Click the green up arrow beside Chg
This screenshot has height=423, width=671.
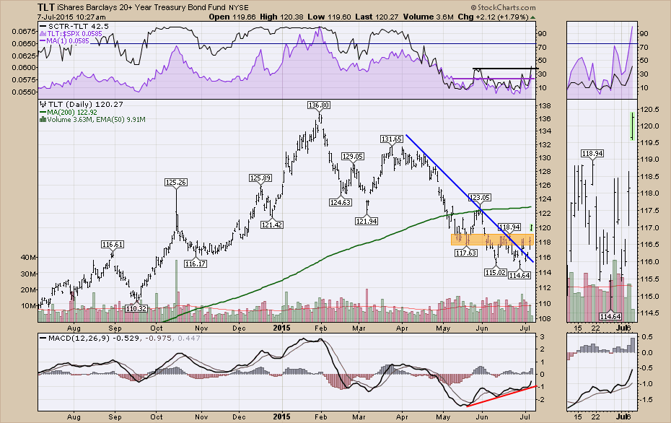tap(532, 17)
